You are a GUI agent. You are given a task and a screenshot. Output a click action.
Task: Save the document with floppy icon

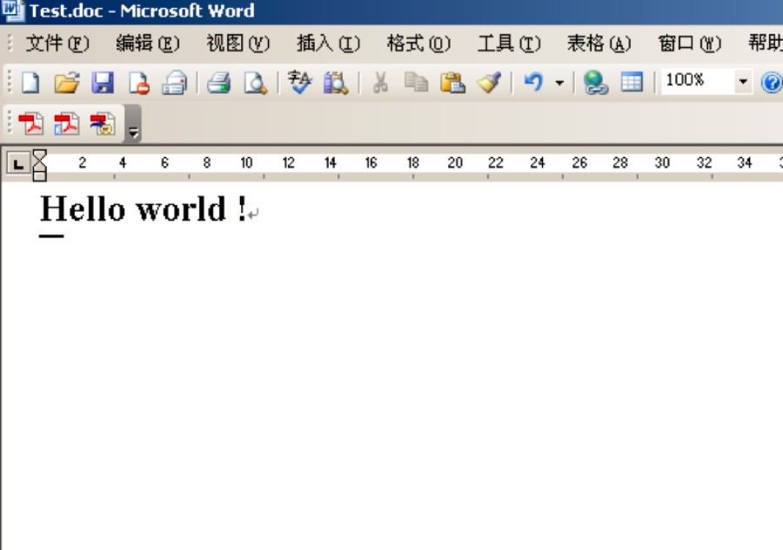(103, 83)
